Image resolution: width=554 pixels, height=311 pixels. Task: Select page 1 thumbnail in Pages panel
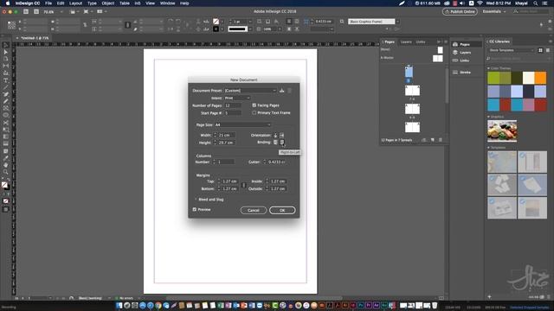click(409, 72)
